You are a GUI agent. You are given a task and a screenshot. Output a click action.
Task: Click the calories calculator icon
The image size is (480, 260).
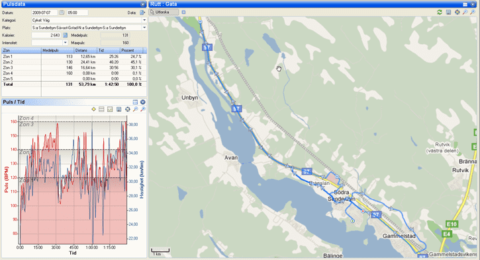pyautogui.click(x=65, y=36)
